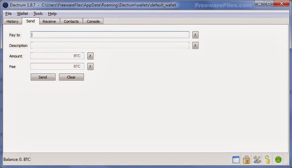This screenshot has height=168, width=292.
Task: Click into the Amount BTC field
Action: [x=57, y=56]
